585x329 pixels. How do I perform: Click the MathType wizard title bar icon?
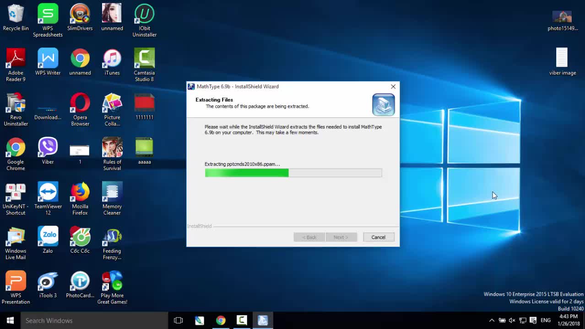[191, 86]
